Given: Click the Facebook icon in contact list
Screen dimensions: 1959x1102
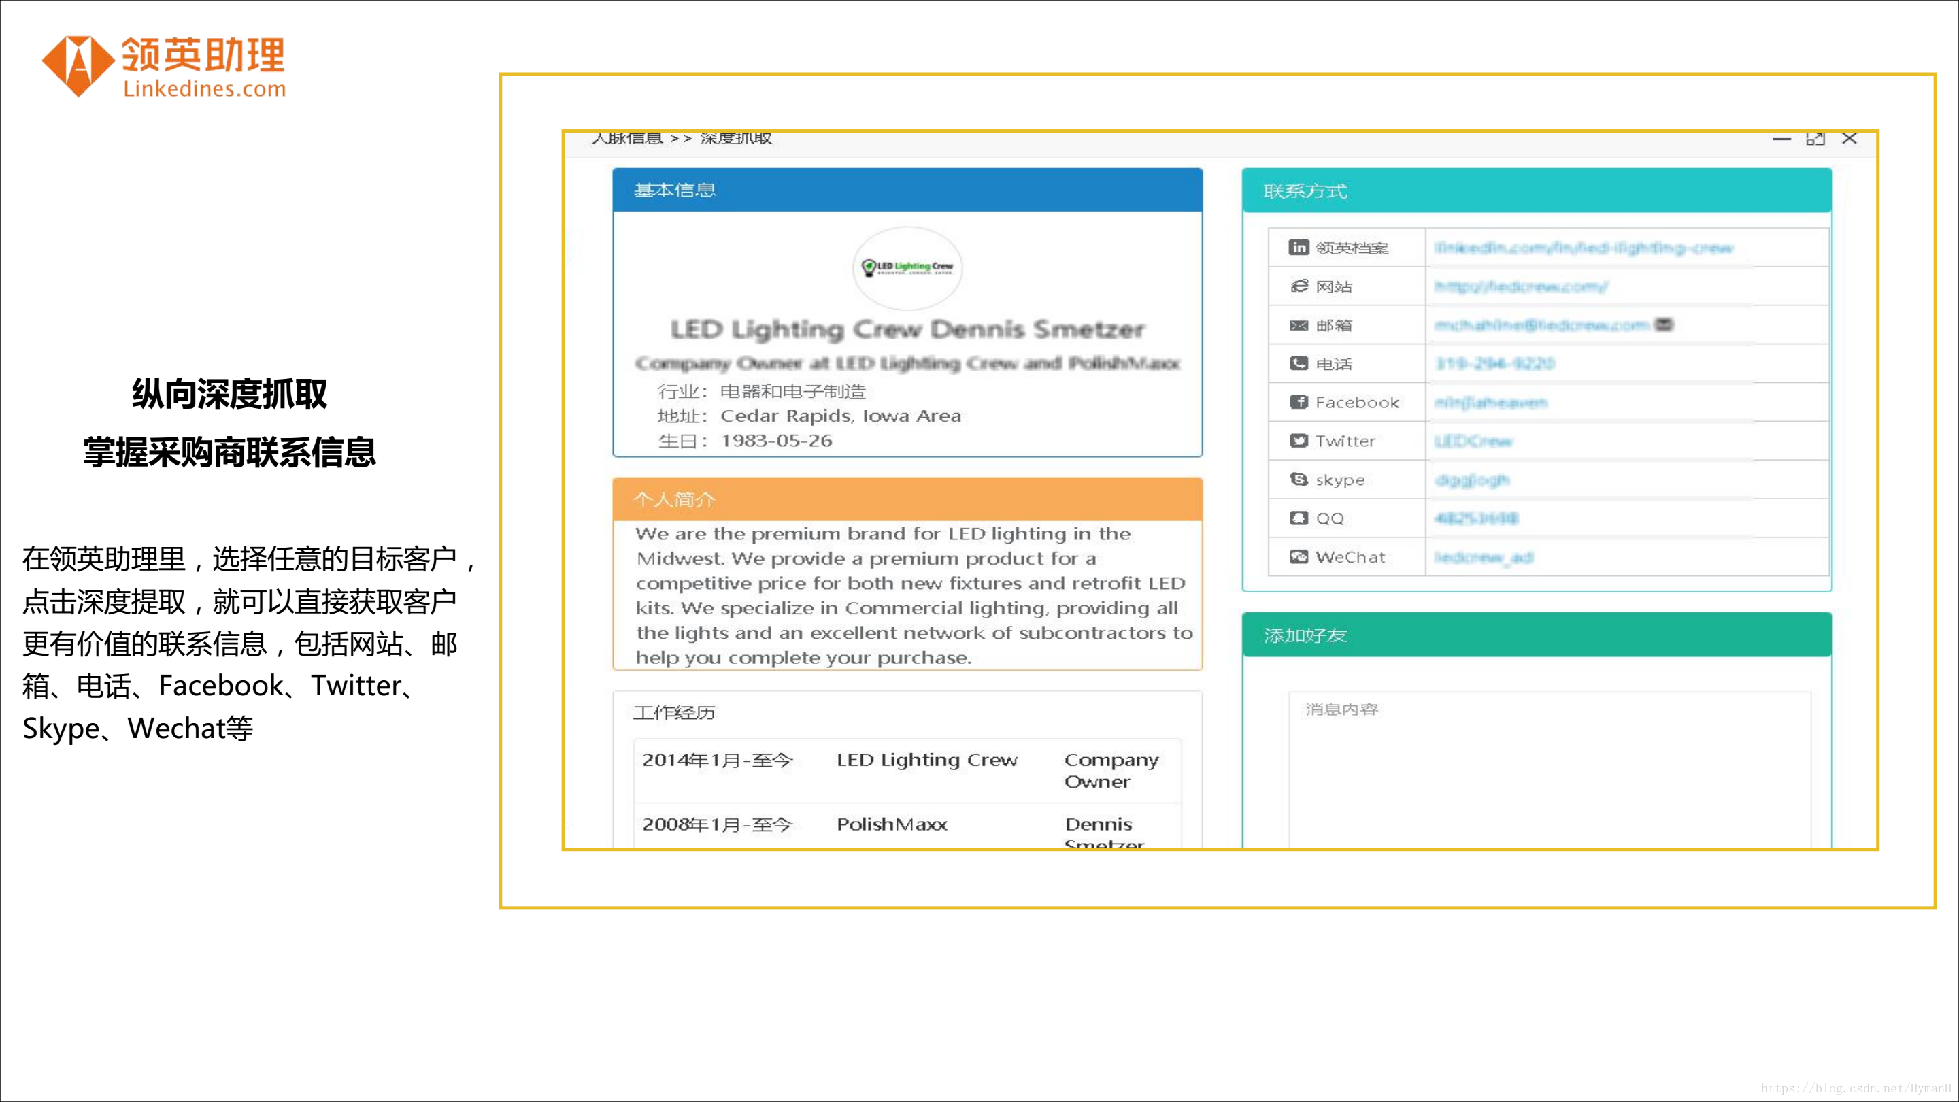Looking at the screenshot, I should coord(1299,401).
